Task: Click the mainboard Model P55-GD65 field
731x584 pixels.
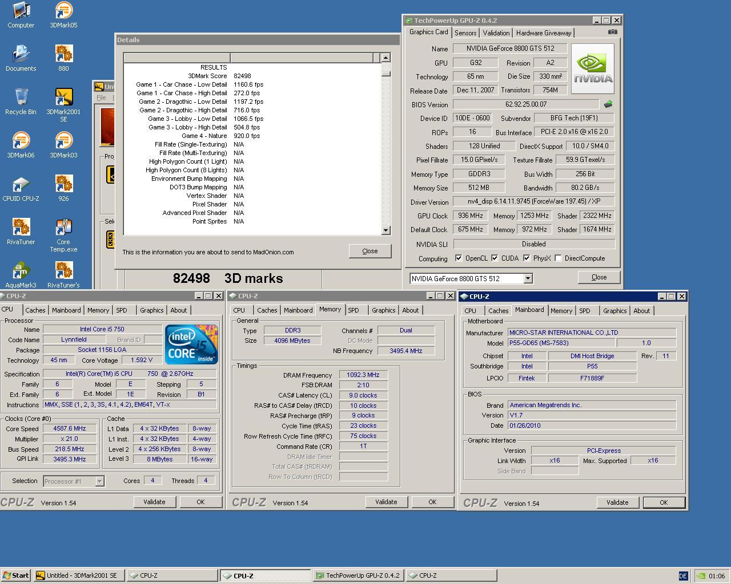Action: [x=561, y=343]
